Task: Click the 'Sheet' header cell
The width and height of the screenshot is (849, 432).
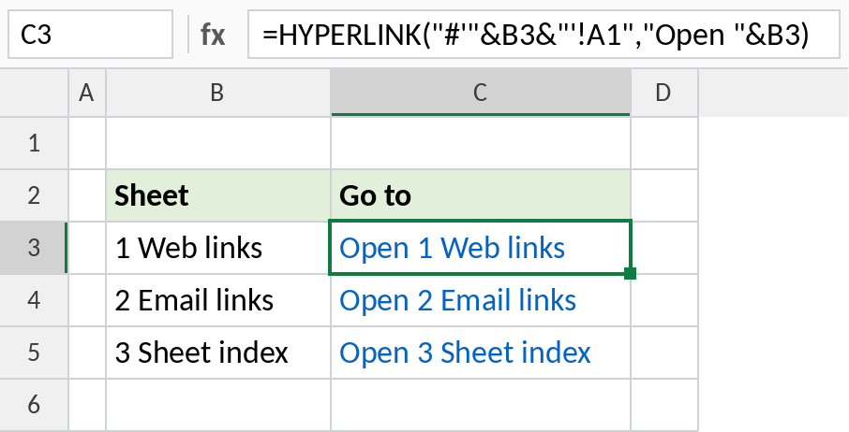Action: point(218,195)
